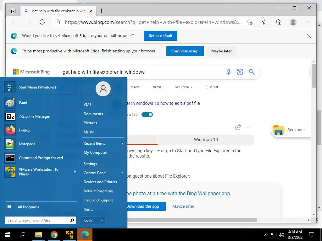Image resolution: width=322 pixels, height=241 pixels.
Task: Switch to Bing NEWS tab
Action: pos(157,87)
